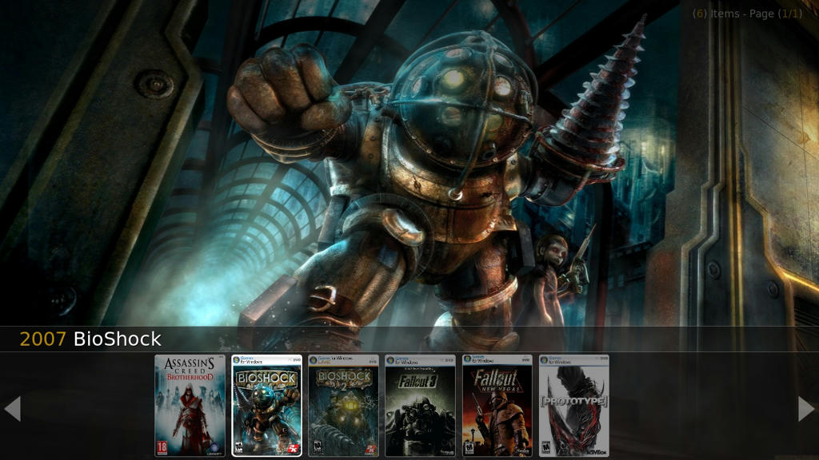The image size is (819, 460).
Task: Click the 2007 BioShock title text
Action: point(90,339)
